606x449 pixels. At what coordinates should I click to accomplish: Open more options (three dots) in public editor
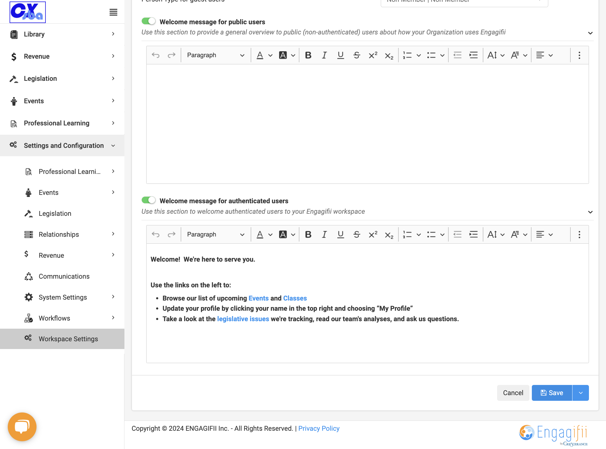(579, 55)
